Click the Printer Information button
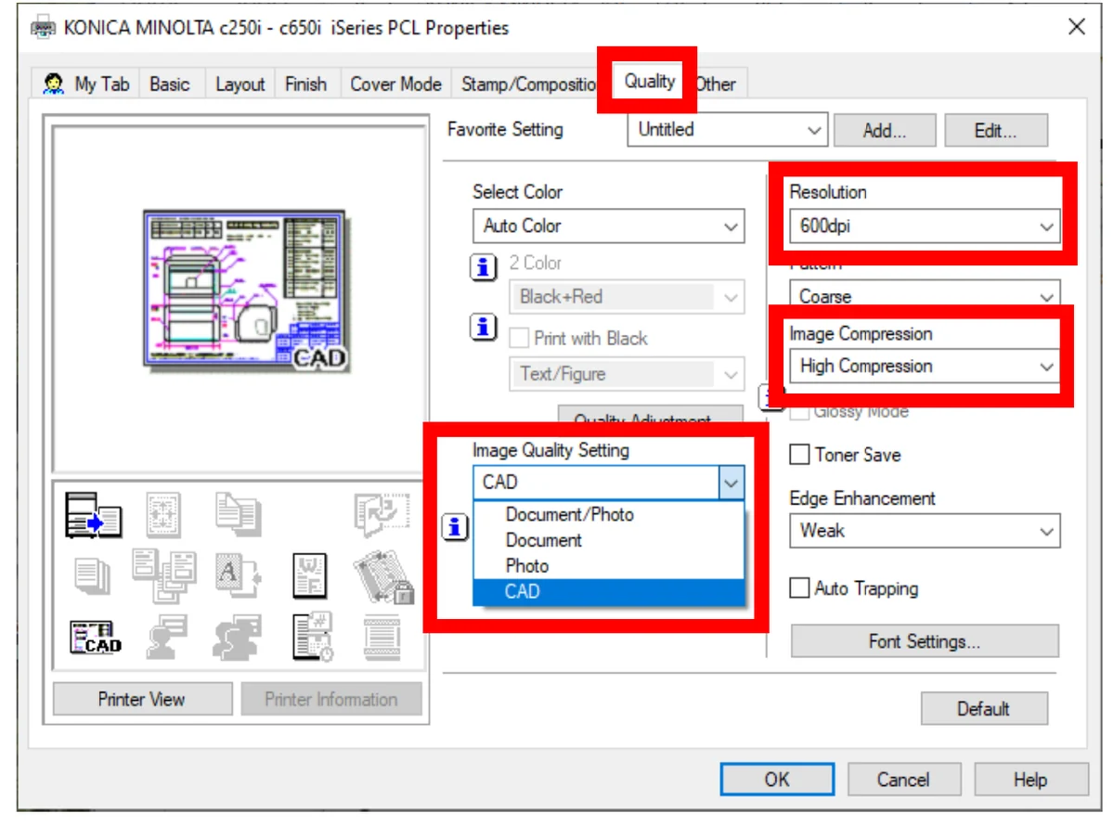This screenshot has height=826, width=1114. tap(331, 699)
